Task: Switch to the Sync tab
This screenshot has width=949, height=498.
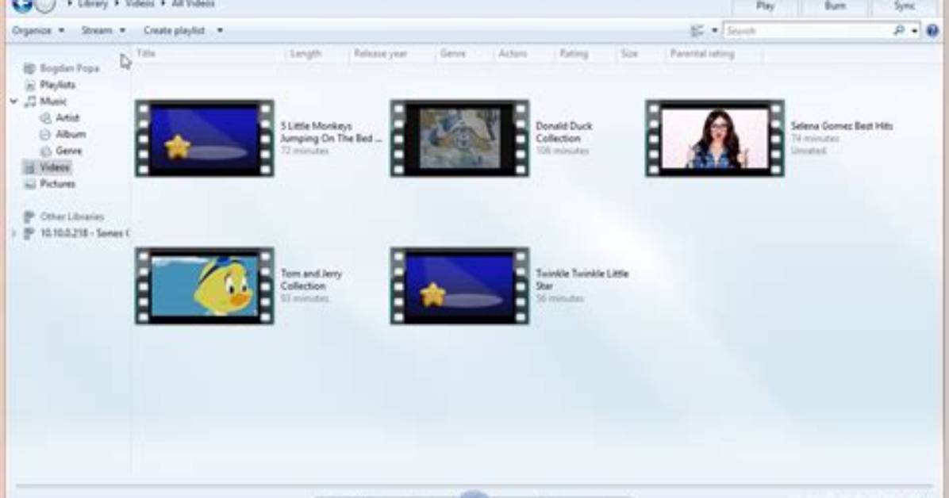Action: [905, 6]
